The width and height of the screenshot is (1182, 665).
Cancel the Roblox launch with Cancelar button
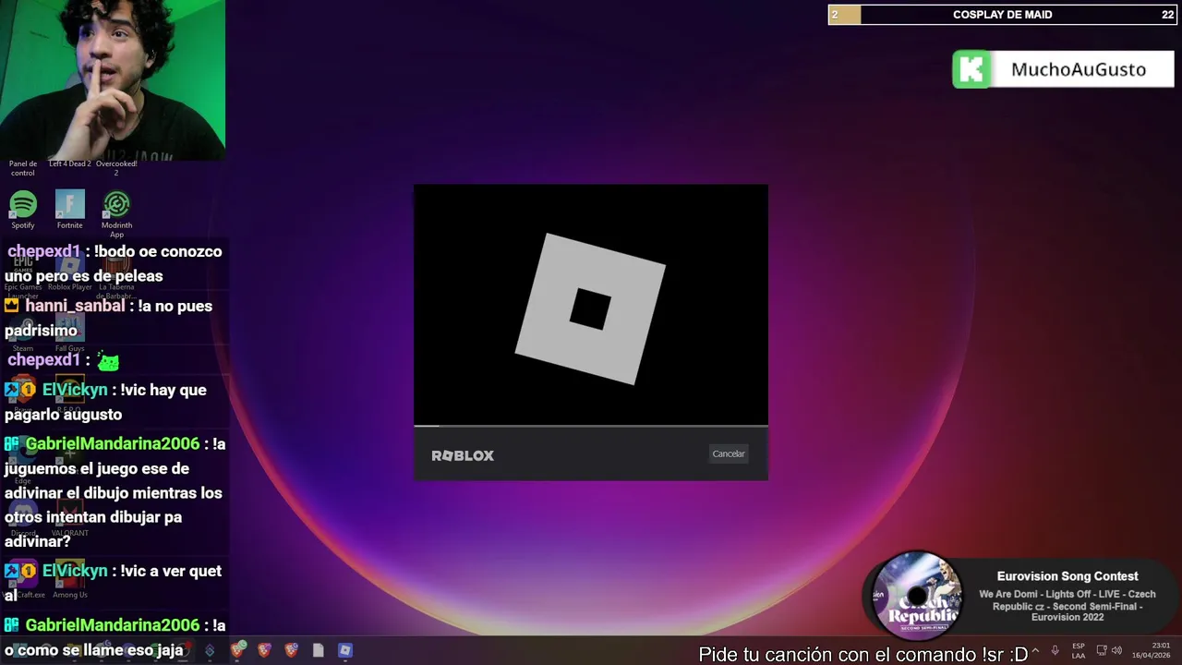tap(729, 453)
